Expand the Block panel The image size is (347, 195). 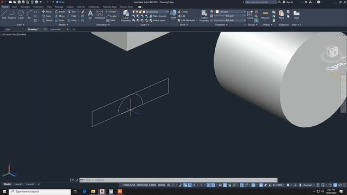coord(184,25)
